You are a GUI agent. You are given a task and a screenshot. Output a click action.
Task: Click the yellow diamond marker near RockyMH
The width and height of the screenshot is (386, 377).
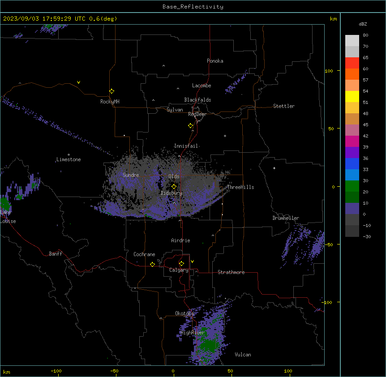tap(112, 91)
